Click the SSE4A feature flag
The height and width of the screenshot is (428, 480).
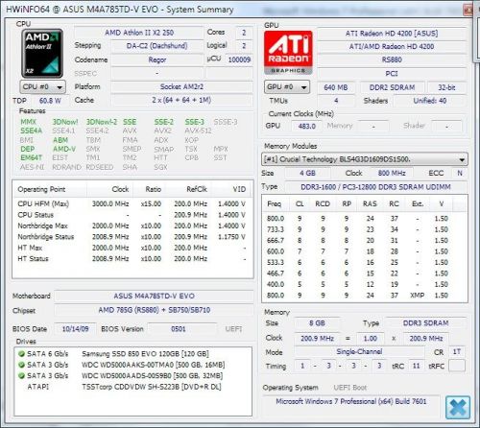(31, 131)
